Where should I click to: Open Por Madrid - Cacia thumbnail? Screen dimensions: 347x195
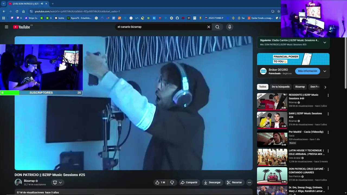point(272,138)
